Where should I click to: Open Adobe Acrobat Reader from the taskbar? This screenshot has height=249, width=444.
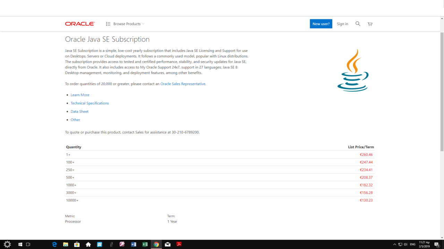tap(179, 244)
